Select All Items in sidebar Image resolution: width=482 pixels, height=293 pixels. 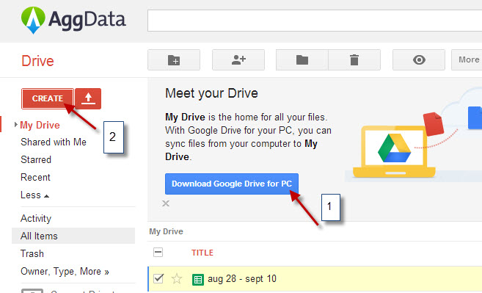coord(73,236)
